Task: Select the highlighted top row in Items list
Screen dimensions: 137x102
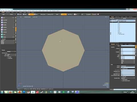Action: 122,21
